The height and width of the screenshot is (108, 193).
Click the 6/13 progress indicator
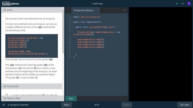96,105
